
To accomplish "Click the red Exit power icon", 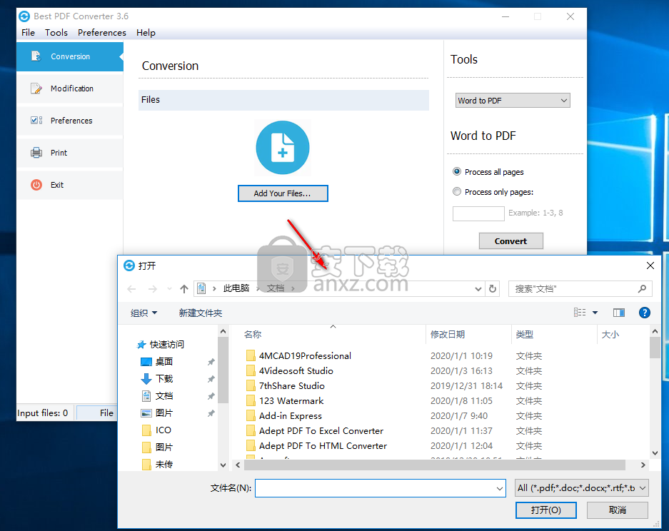I will tap(36, 185).
